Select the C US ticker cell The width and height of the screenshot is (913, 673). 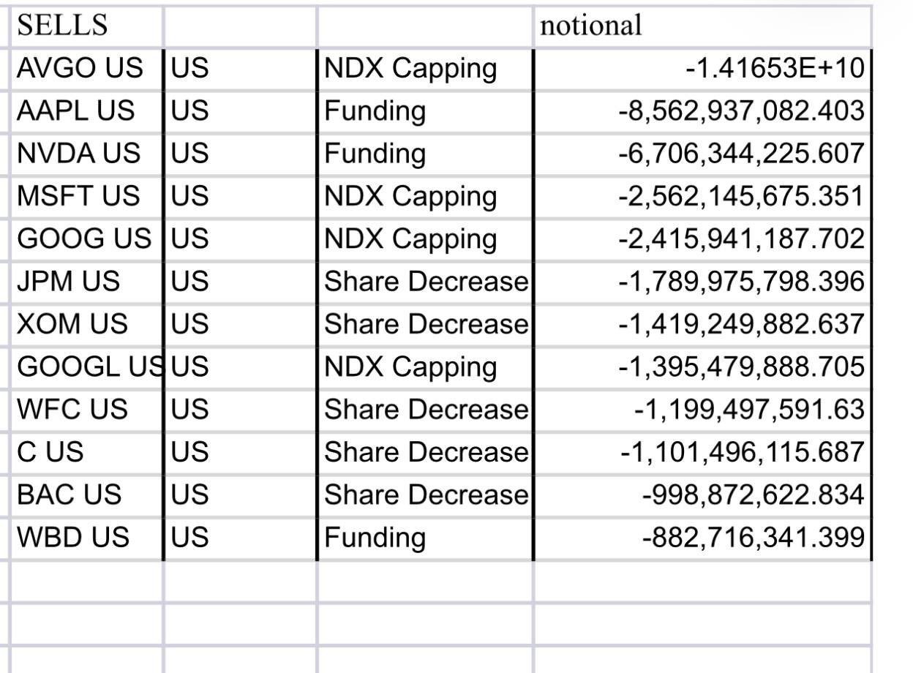pos(86,453)
